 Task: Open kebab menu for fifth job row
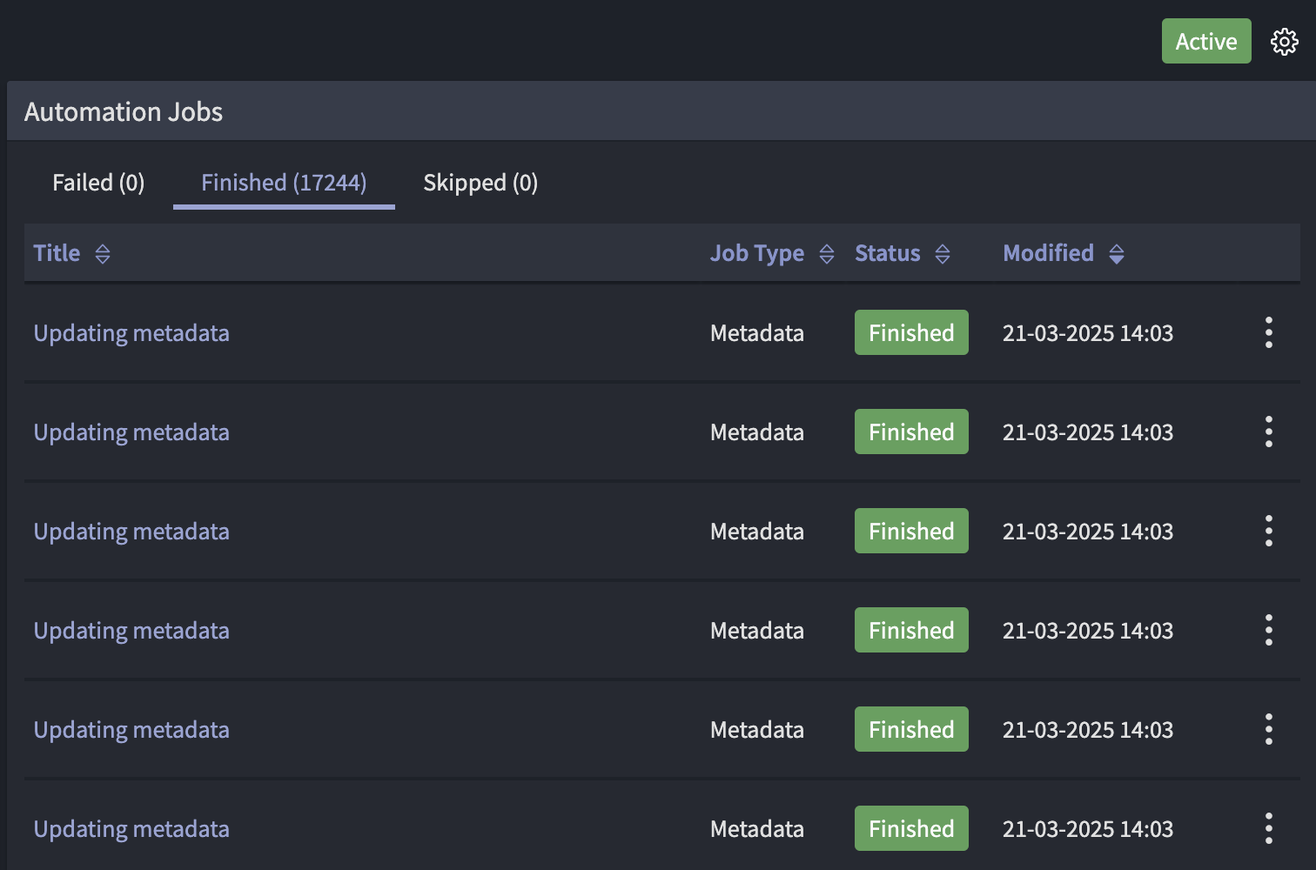pos(1268,729)
